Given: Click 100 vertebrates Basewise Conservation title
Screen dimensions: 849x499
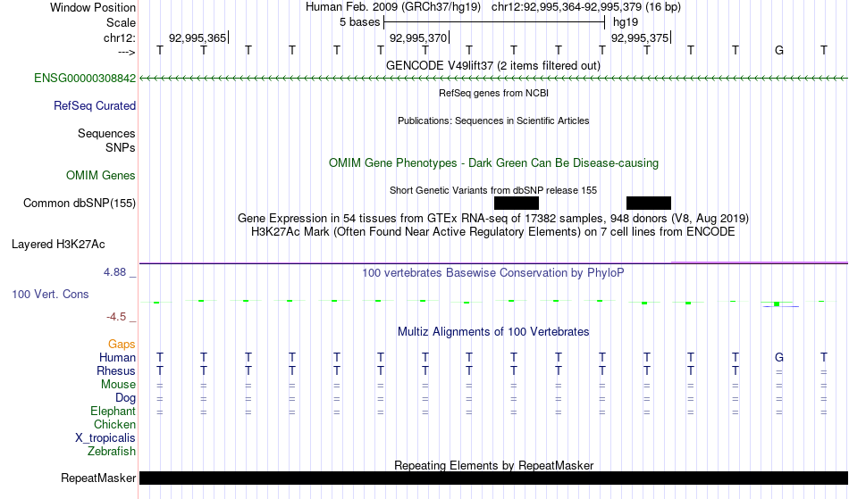Looking at the screenshot, I should (493, 273).
